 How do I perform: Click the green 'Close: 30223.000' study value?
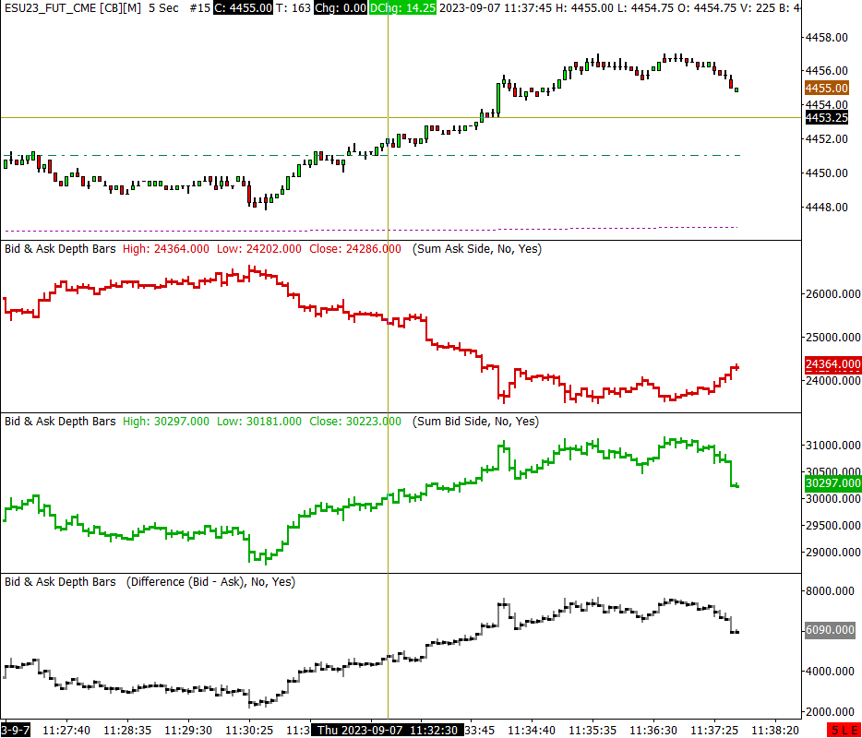pyautogui.click(x=355, y=422)
